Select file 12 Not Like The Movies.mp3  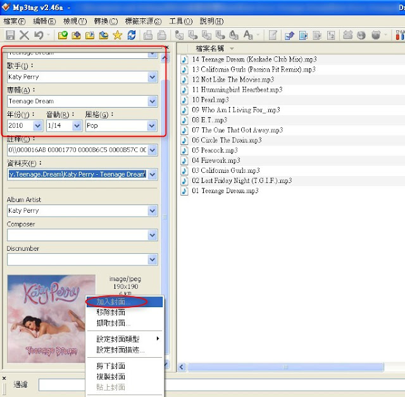pos(233,80)
